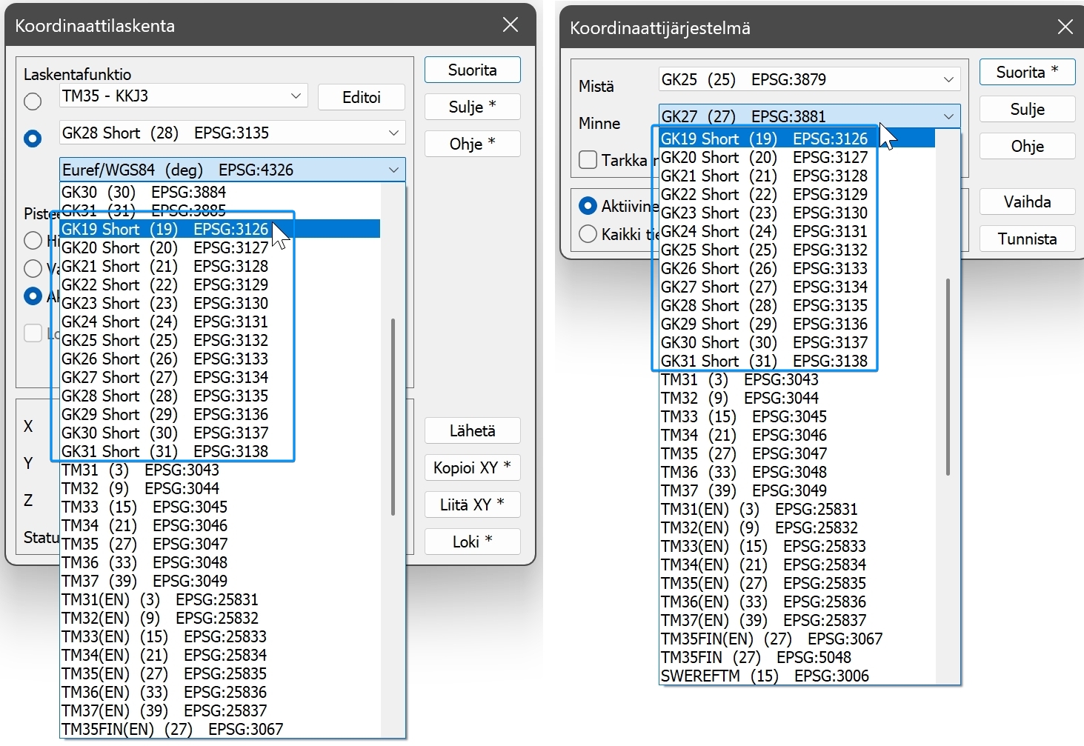This screenshot has height=746, width=1084.
Task: Click Suorita * in Koordinaattijärjestelmä window
Action: coord(1027,72)
